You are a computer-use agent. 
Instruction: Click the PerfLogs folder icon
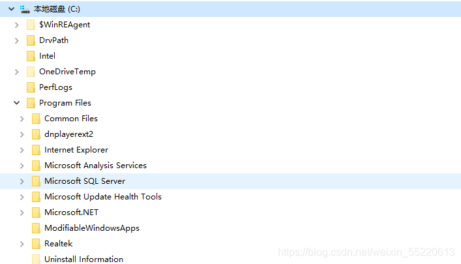[x=31, y=87]
